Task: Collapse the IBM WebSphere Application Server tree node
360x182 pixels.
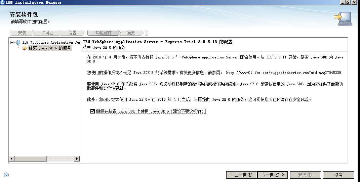Action: click(x=12, y=42)
